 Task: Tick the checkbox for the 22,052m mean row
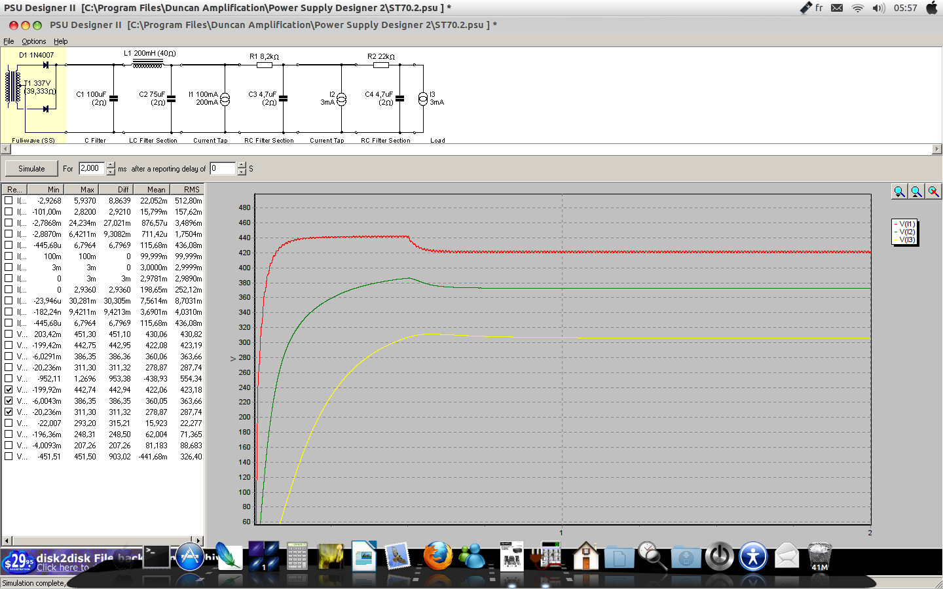[x=9, y=201]
